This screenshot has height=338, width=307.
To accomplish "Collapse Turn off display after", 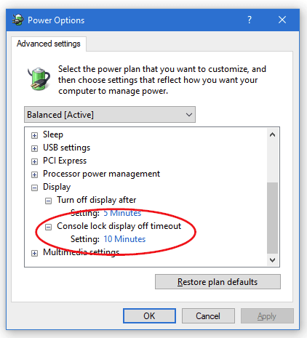I will coord(48,201).
